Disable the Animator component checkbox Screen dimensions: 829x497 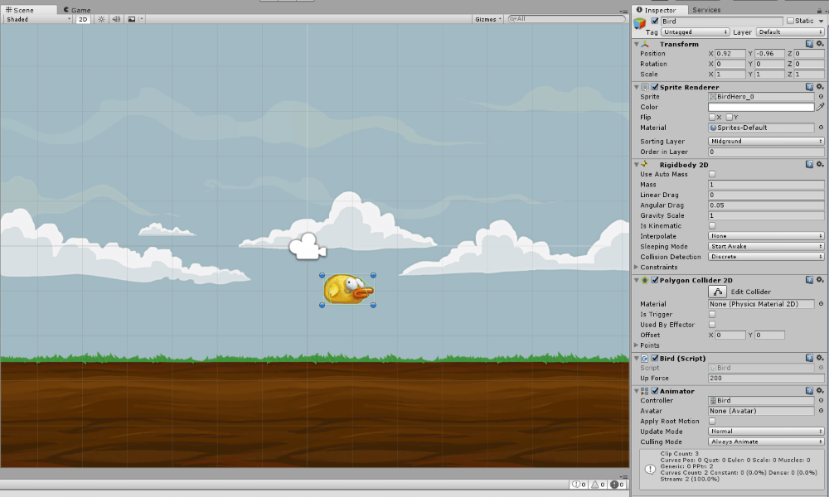(655, 391)
